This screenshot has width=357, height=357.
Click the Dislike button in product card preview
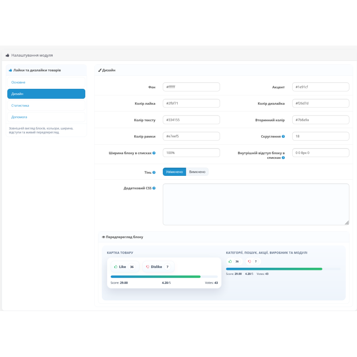pyautogui.click(x=158, y=266)
